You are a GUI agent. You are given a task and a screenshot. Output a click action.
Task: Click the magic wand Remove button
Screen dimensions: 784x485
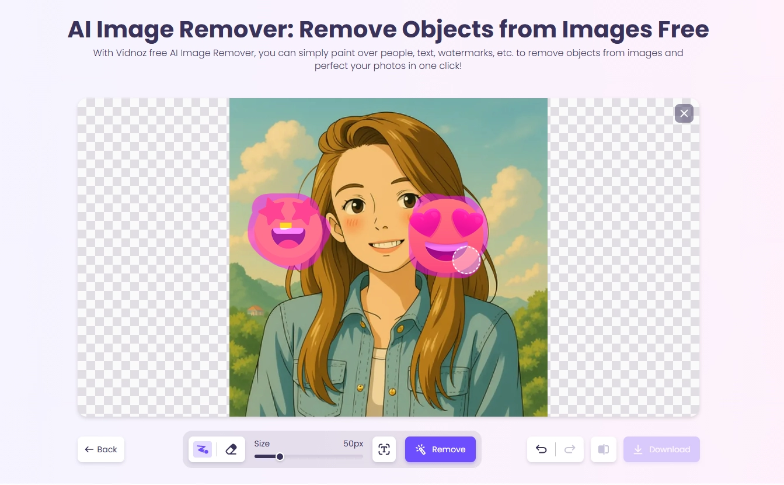440,449
